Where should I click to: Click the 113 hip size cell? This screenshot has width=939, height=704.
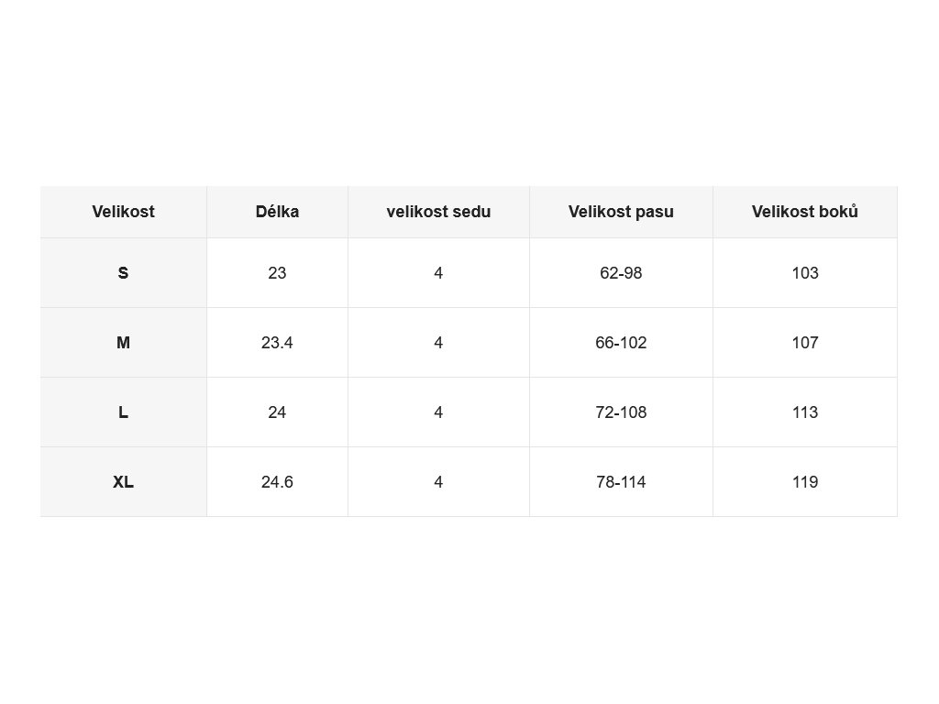point(805,412)
